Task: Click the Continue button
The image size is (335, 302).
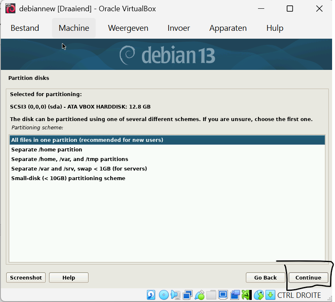Action: [308, 277]
